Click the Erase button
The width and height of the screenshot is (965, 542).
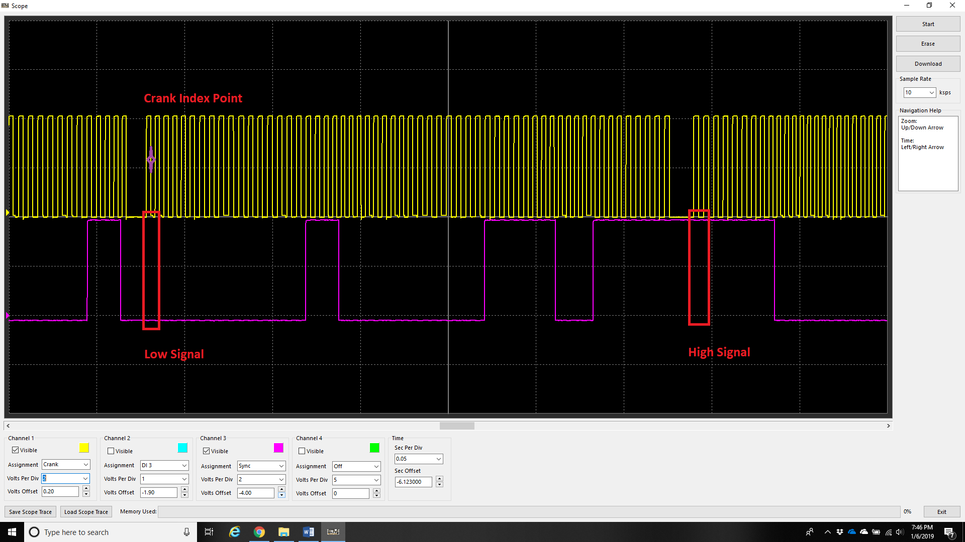tap(928, 44)
